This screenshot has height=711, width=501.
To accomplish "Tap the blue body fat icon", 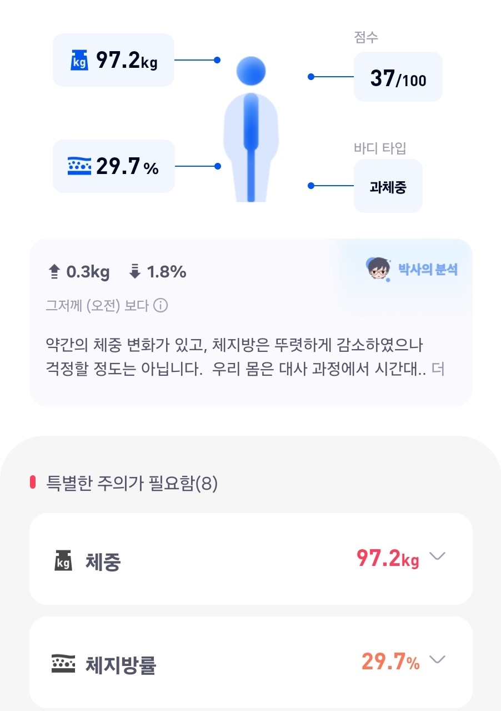I will click(79, 166).
